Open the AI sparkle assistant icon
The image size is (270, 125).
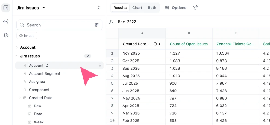click(6, 22)
